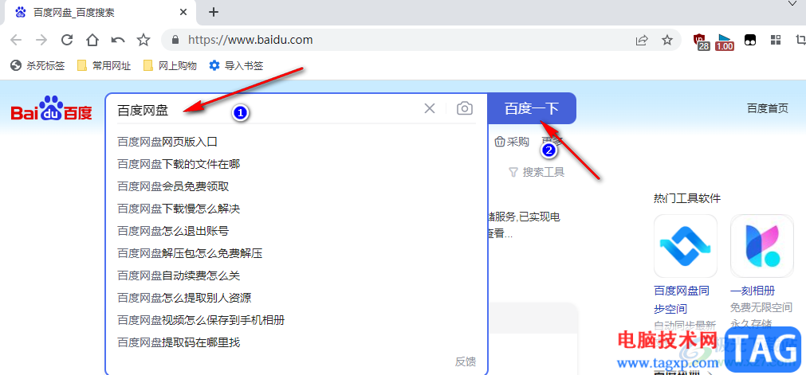Click the browser back arrow

tap(16, 40)
